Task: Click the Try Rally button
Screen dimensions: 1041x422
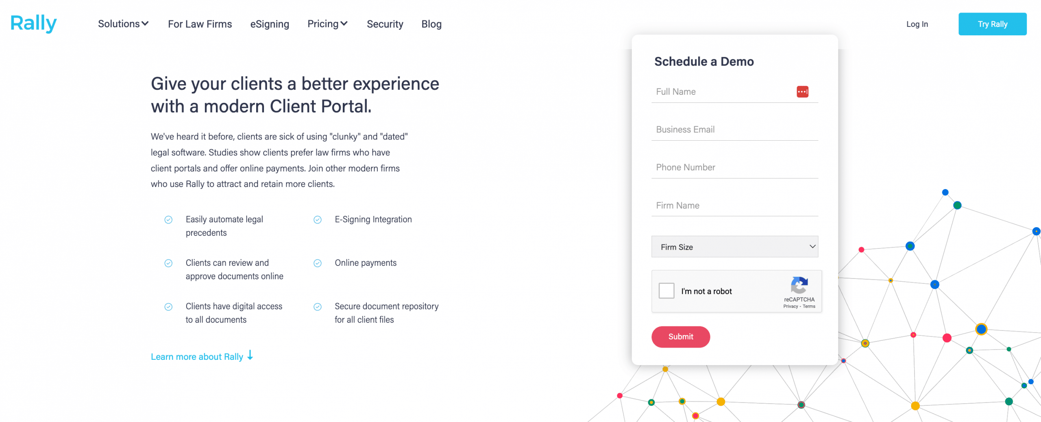Action: [x=992, y=24]
